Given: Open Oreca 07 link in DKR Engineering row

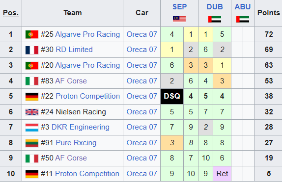Looking at the screenshot, I should (x=142, y=127).
